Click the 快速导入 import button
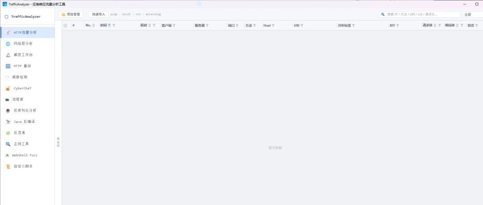The height and width of the screenshot is (205, 483). tap(98, 14)
